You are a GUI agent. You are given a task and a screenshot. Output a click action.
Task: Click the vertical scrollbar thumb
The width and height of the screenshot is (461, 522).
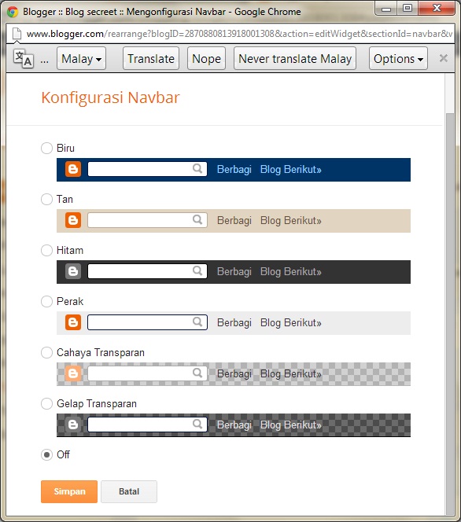[450, 313]
